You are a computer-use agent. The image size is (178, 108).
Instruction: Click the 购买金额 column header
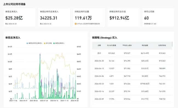click(x=145, y=45)
